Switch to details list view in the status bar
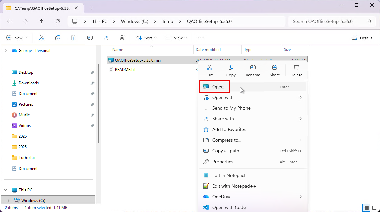 (367, 208)
